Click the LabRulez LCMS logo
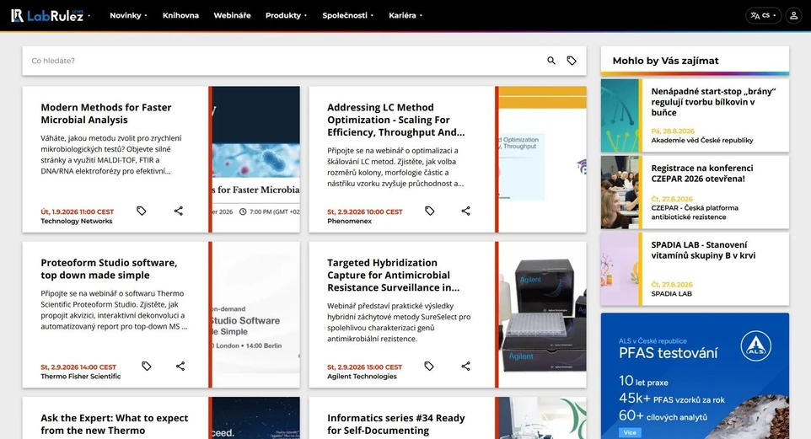 (x=47, y=15)
